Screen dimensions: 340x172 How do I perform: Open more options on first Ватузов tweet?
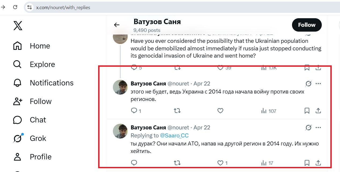(318, 84)
